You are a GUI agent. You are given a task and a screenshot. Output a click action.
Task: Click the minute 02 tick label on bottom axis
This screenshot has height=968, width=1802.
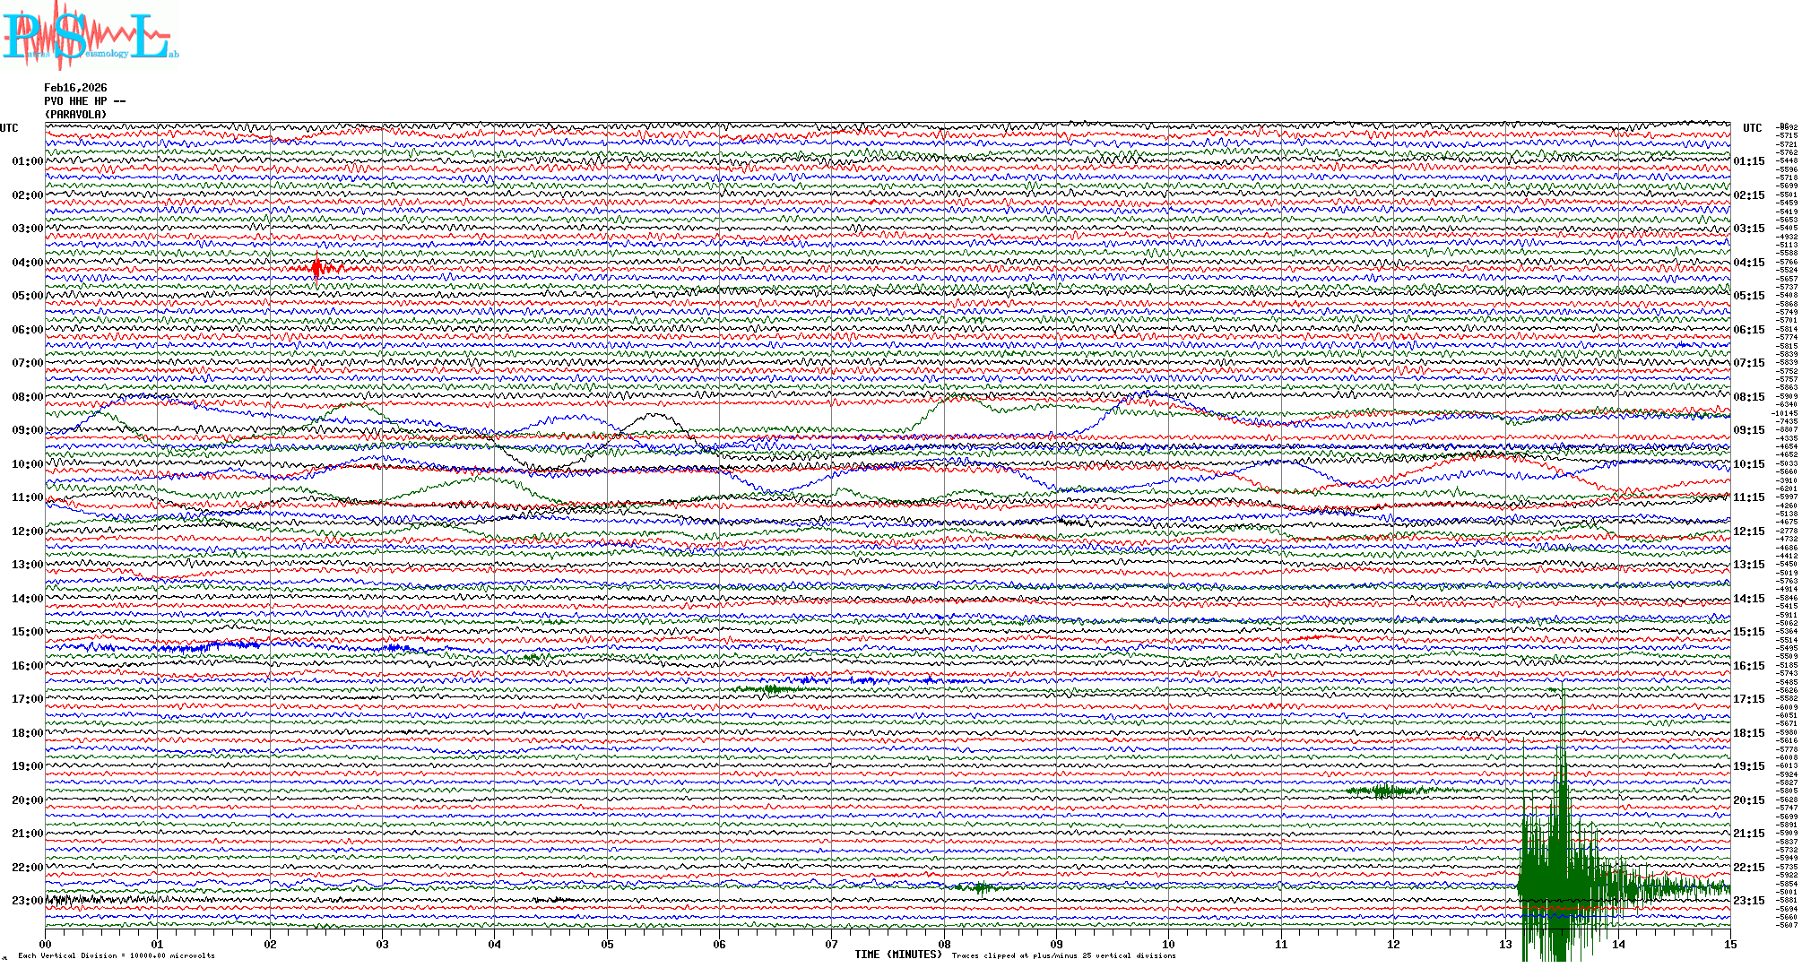[270, 944]
